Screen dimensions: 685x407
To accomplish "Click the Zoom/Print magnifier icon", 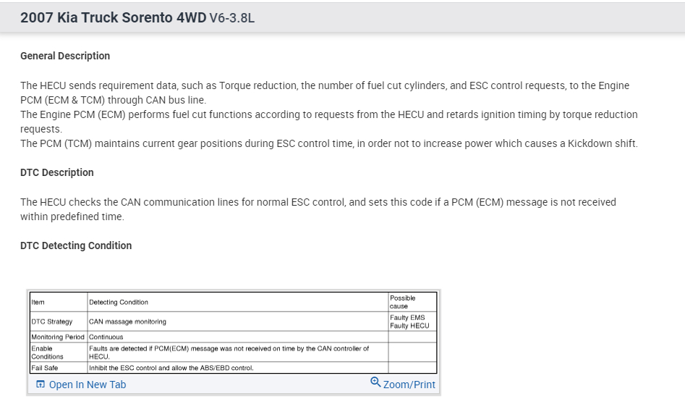I will 375,382.
